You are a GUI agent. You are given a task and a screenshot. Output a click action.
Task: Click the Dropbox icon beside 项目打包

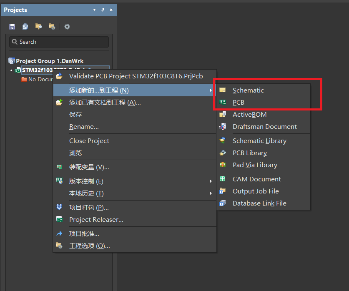point(59,207)
